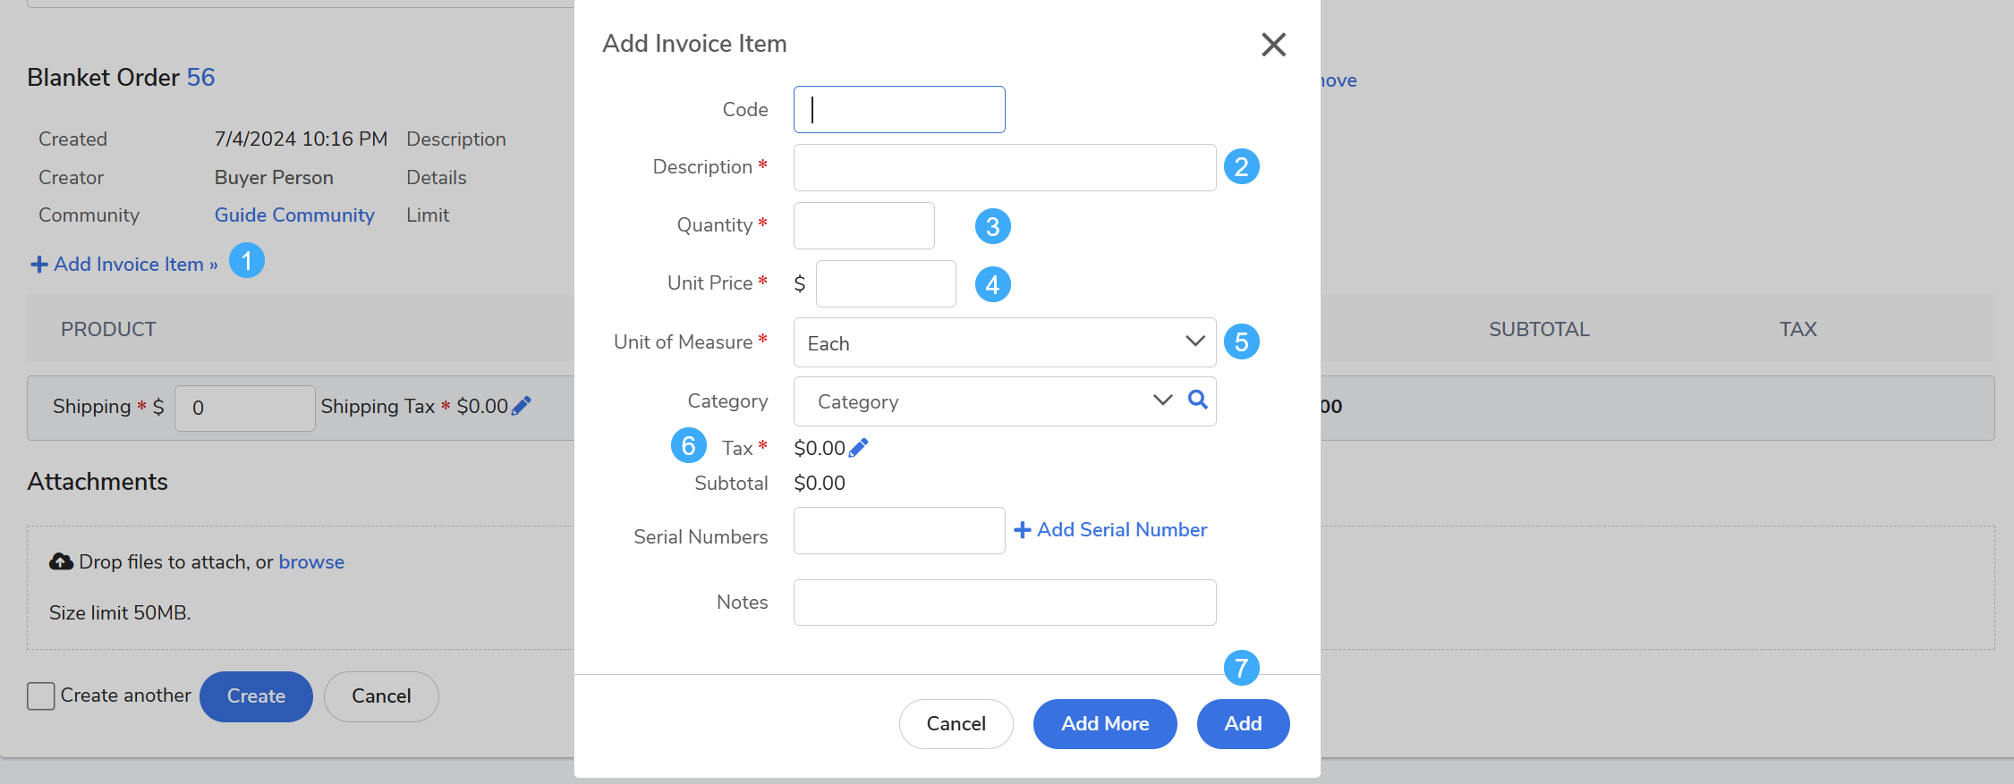Open the Unit of Measure dropdown
The width and height of the screenshot is (2014, 784).
[1004, 342]
